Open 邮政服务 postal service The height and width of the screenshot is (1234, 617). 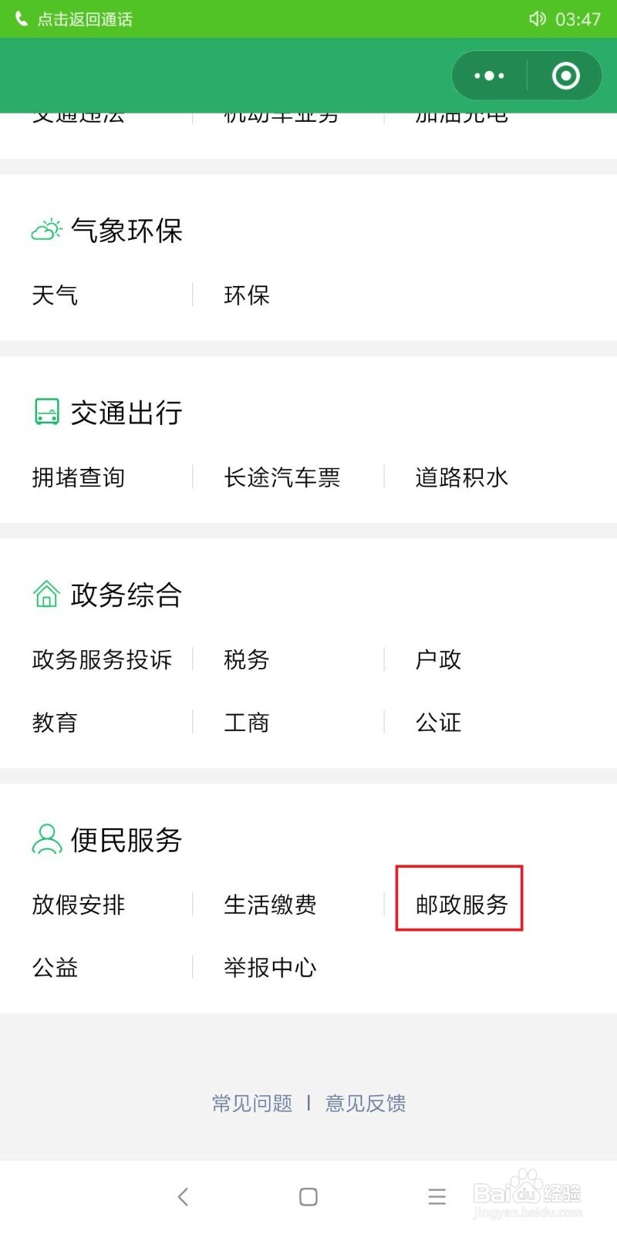click(x=461, y=904)
